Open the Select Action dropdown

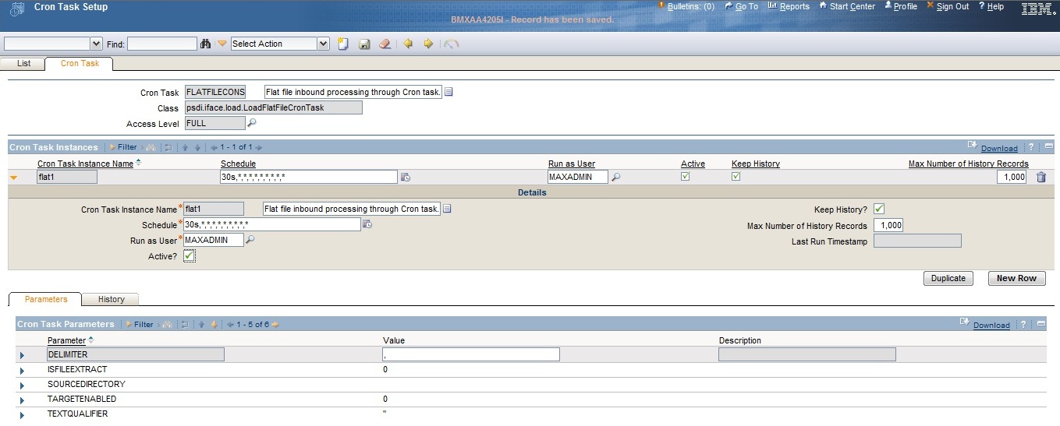click(x=324, y=44)
